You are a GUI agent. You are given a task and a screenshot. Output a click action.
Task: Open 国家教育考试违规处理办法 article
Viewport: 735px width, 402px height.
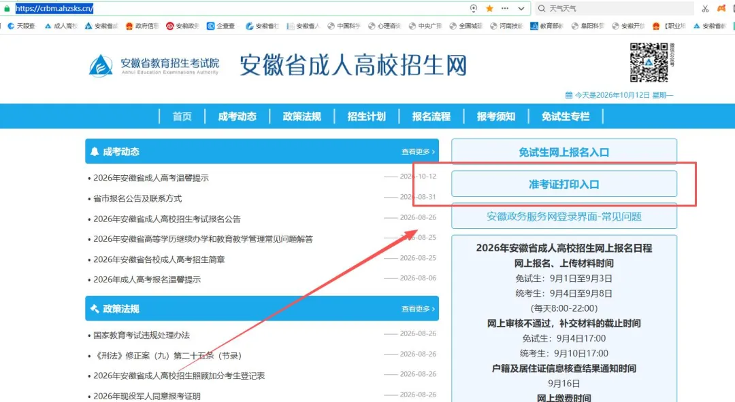click(x=142, y=335)
